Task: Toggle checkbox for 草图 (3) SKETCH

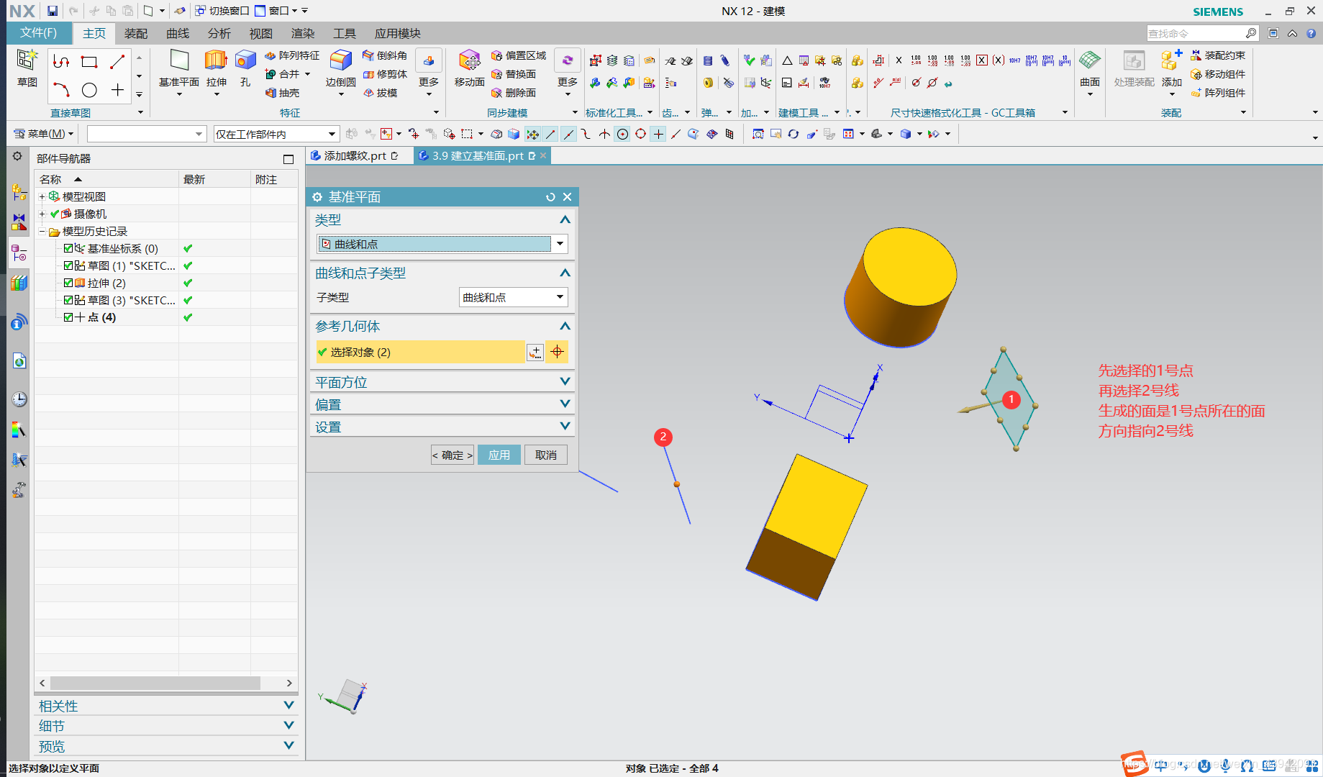Action: coord(68,300)
